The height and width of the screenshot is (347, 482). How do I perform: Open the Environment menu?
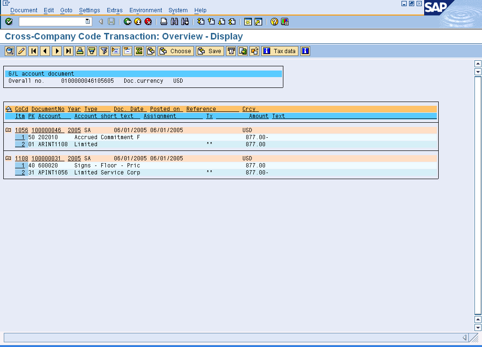tap(145, 10)
